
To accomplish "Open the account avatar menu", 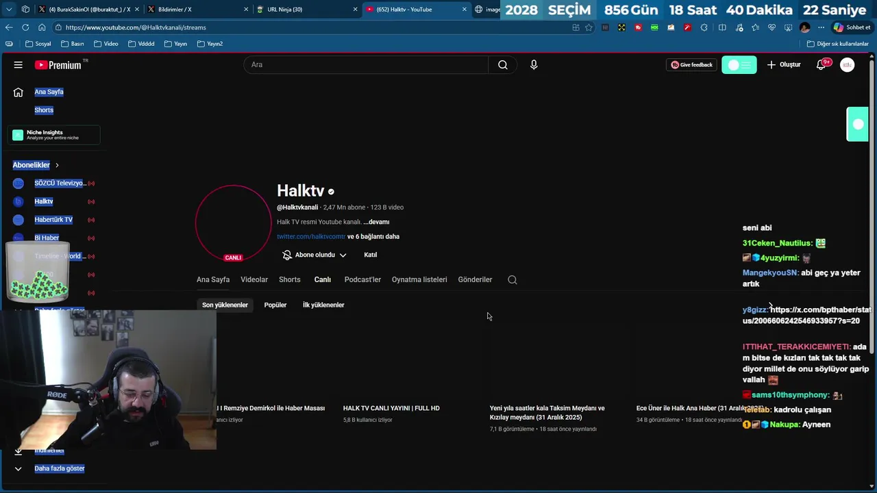I will point(848,64).
